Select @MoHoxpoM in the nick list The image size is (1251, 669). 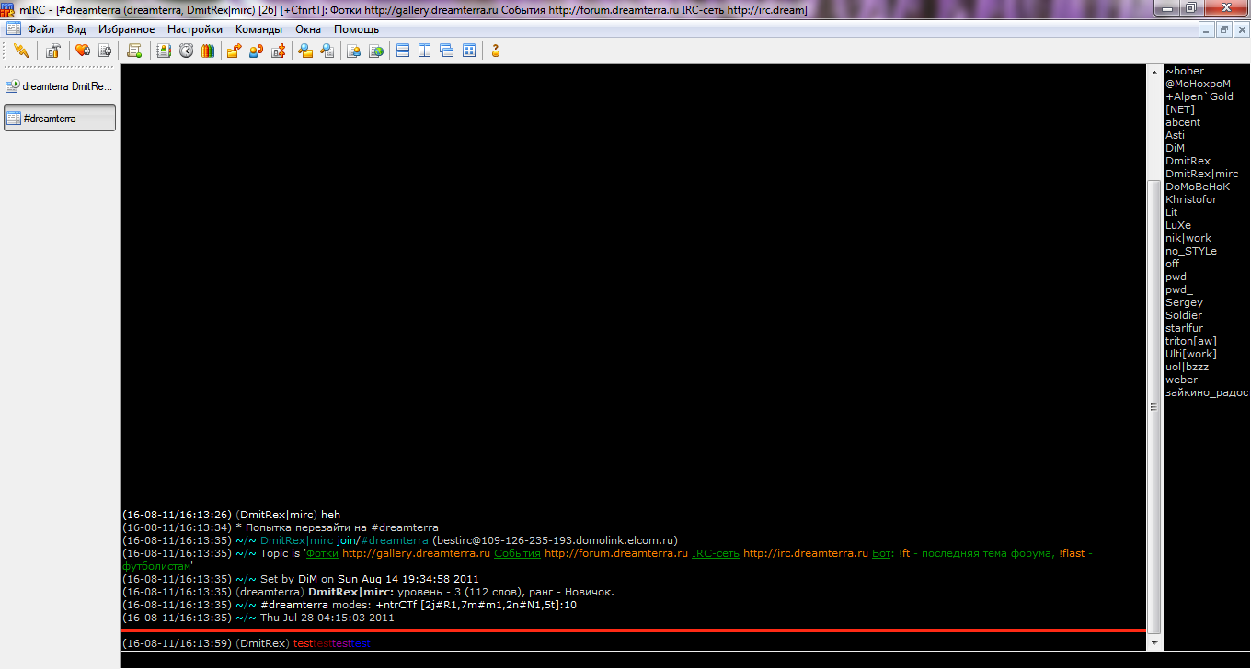coord(1198,84)
